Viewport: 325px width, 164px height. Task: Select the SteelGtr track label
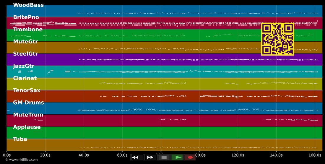tap(25, 54)
